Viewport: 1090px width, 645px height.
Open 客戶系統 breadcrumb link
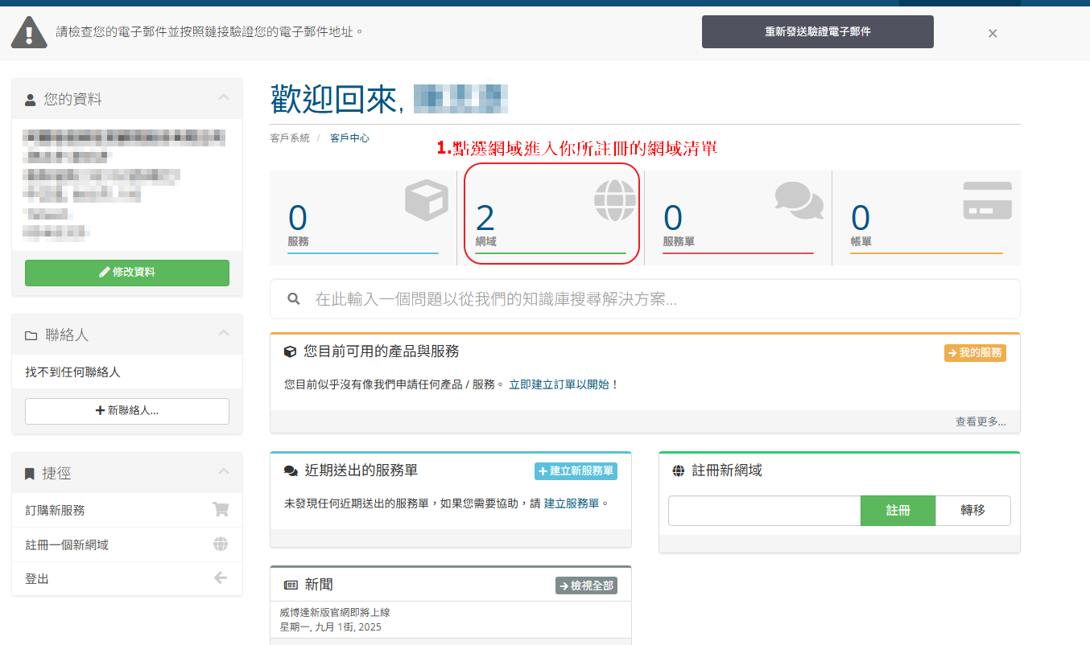(290, 138)
